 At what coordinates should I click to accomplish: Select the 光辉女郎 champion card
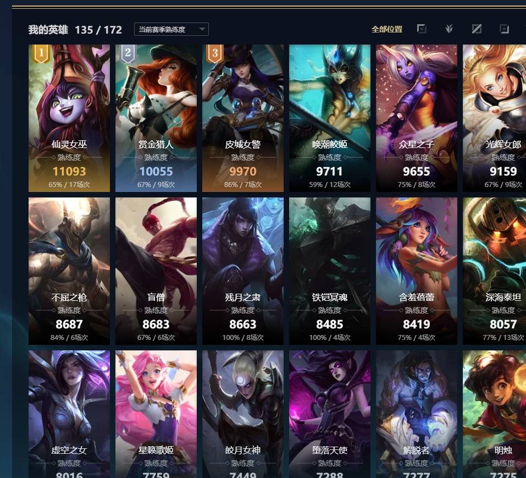[x=495, y=118]
